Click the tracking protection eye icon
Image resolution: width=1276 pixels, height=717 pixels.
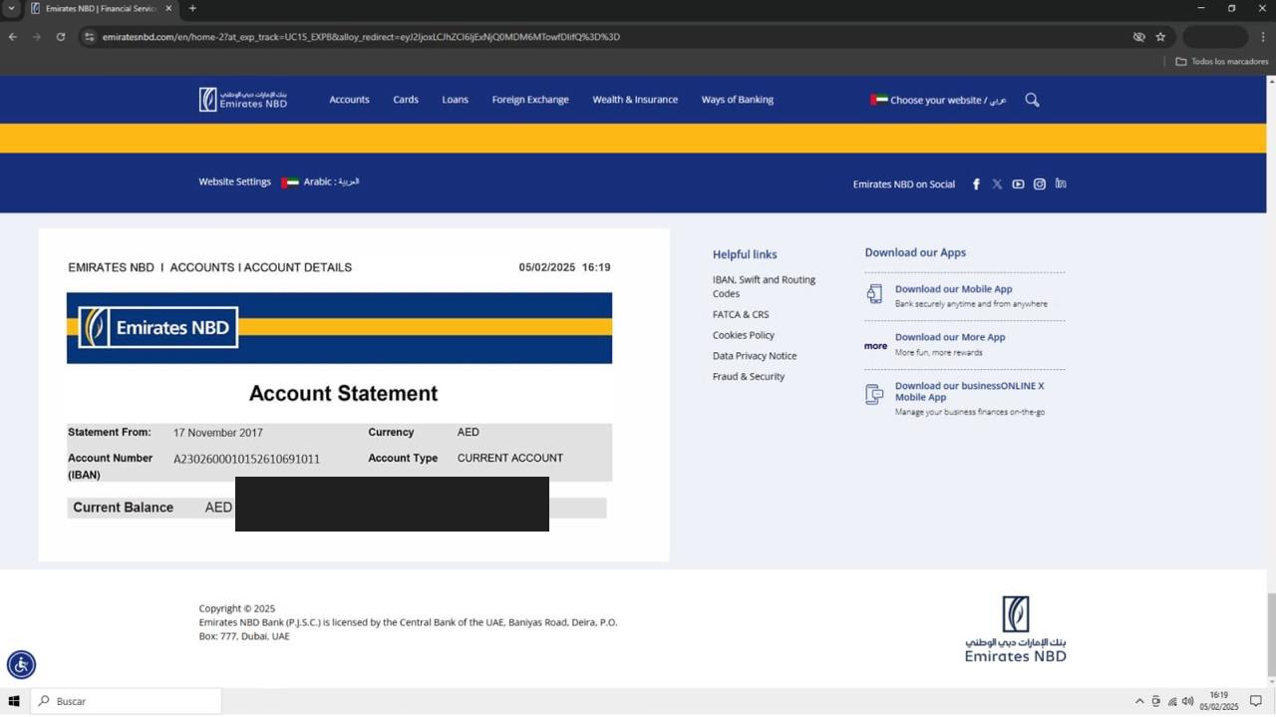[x=1138, y=37]
